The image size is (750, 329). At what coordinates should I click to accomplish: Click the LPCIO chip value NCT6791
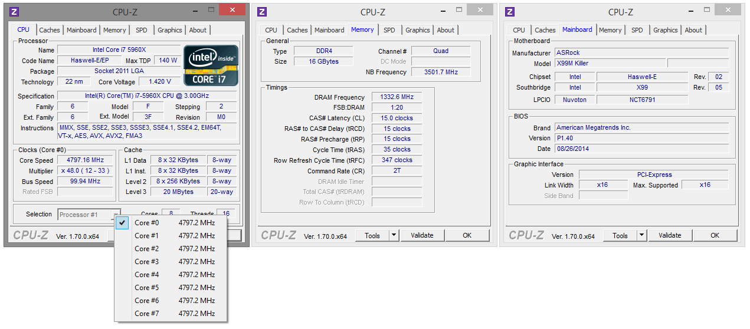(642, 100)
